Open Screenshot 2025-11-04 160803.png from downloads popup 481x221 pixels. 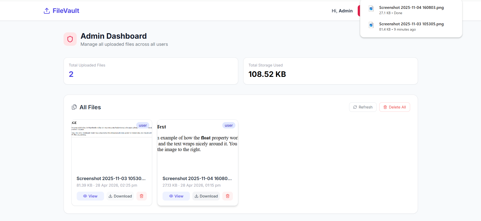pyautogui.click(x=411, y=8)
